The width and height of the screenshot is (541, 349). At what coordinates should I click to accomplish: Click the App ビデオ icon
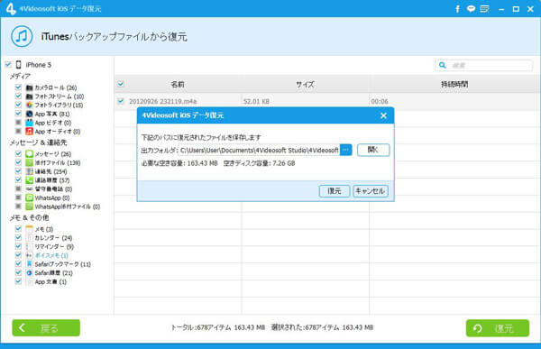(30, 123)
